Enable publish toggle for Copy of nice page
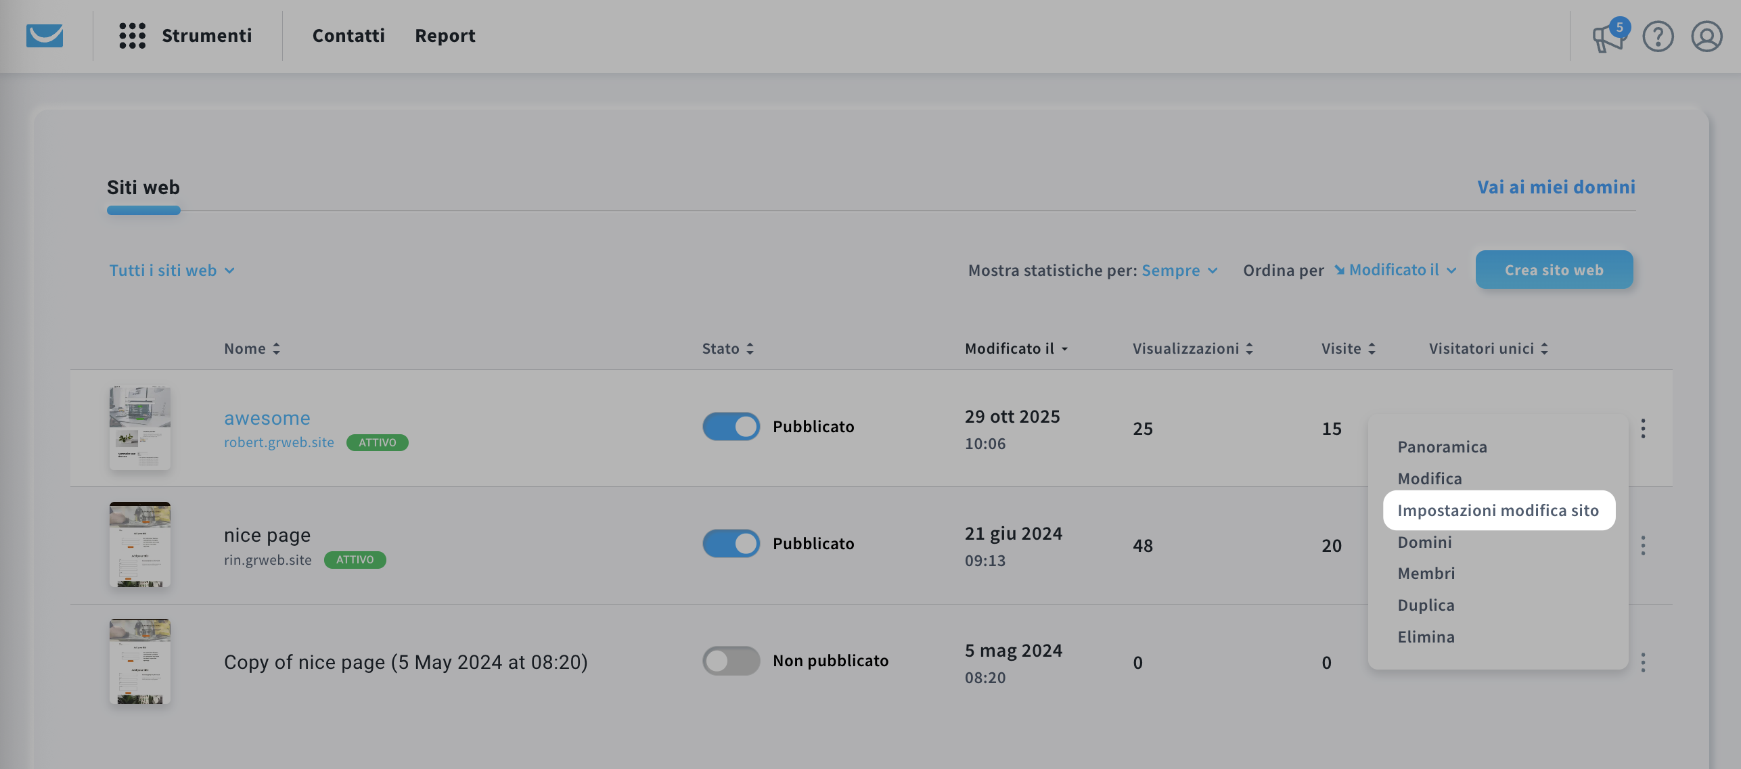1741x769 pixels. click(731, 661)
